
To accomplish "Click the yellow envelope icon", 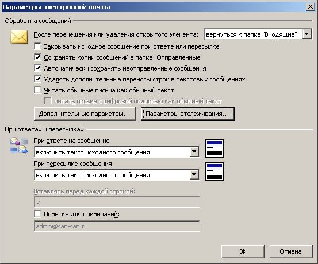I will pos(19,37).
